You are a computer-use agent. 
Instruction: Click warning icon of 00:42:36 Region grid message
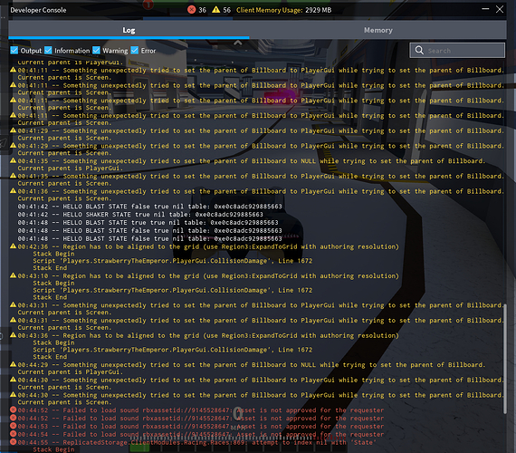click(x=14, y=246)
